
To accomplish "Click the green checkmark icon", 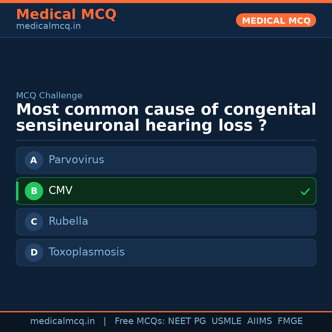I will coord(305,192).
